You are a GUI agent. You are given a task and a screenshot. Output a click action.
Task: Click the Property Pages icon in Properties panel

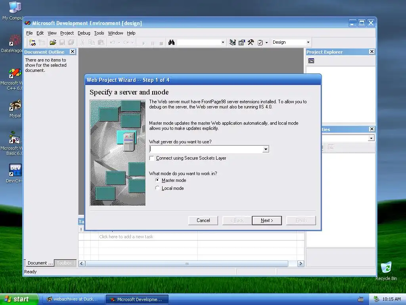(x=331, y=147)
